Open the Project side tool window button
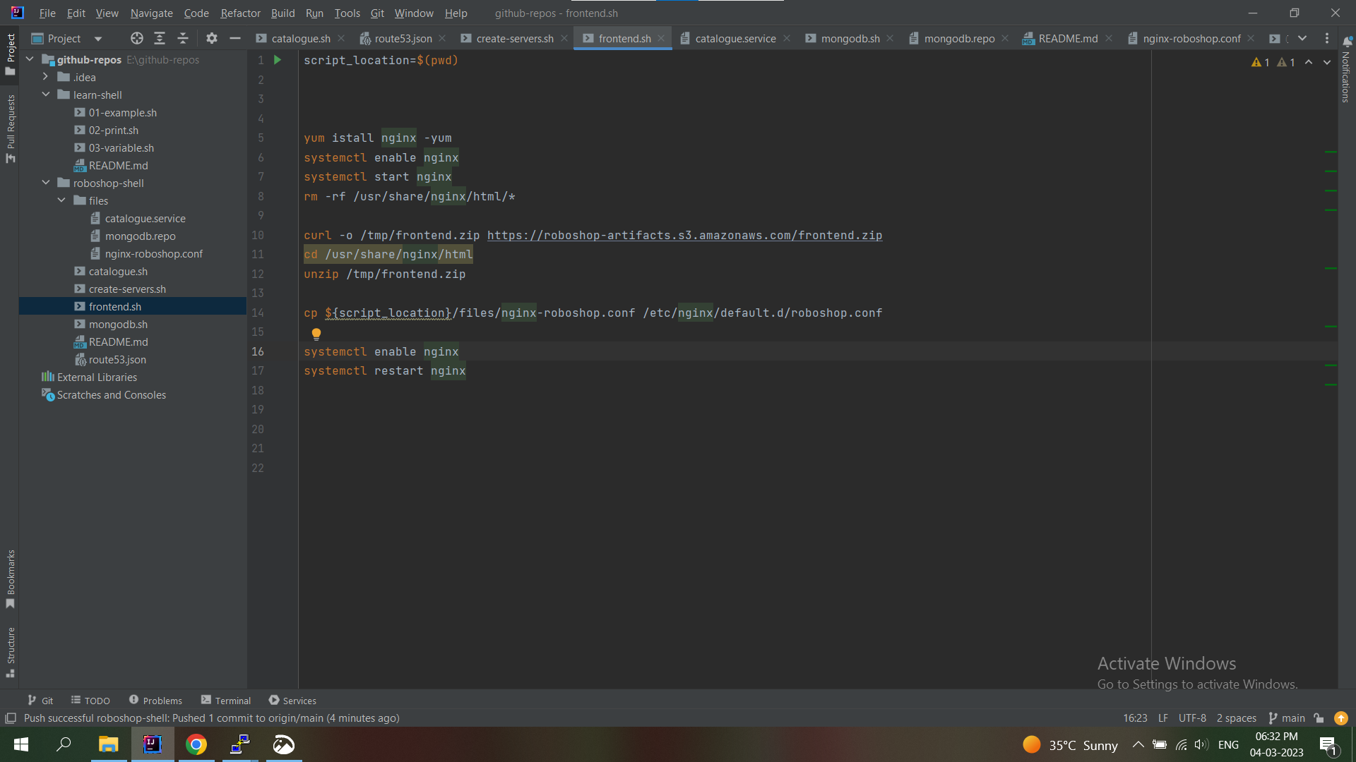 click(x=11, y=54)
